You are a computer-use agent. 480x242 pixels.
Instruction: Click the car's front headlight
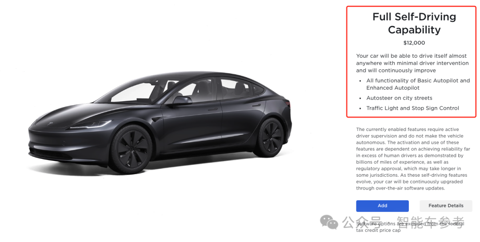(89, 125)
